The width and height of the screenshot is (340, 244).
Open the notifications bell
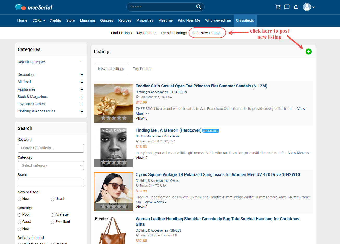(296, 7)
